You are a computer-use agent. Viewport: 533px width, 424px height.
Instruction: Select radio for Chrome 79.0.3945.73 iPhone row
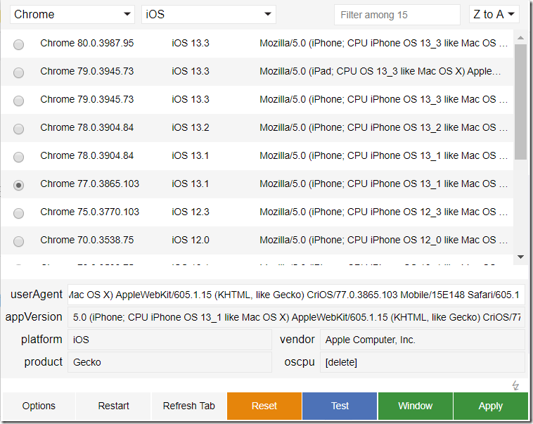[x=18, y=101]
